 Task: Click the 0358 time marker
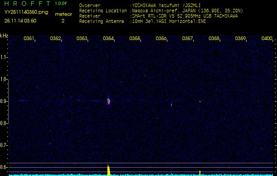[x=214, y=38]
